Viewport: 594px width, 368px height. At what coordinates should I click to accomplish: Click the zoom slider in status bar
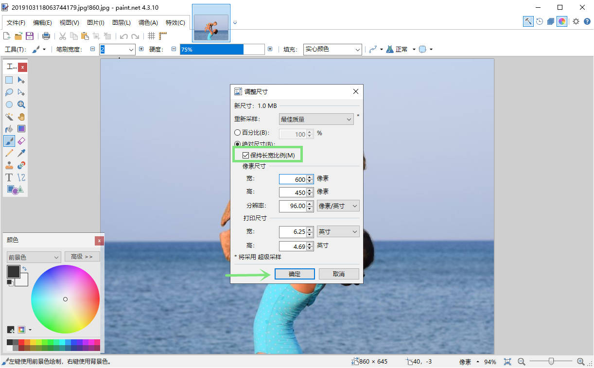[x=551, y=361]
